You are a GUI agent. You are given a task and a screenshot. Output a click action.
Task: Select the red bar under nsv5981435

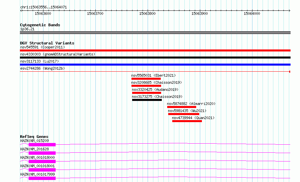(x=184, y=114)
